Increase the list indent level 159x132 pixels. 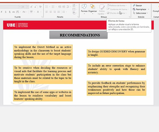point(64,7)
